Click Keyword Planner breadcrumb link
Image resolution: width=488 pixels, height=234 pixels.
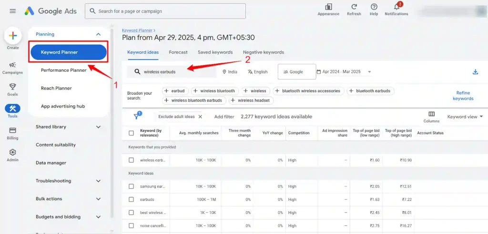pyautogui.click(x=137, y=30)
